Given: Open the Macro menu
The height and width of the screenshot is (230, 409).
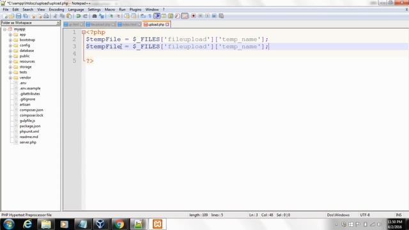Looking at the screenshot, I should tap(110, 10).
